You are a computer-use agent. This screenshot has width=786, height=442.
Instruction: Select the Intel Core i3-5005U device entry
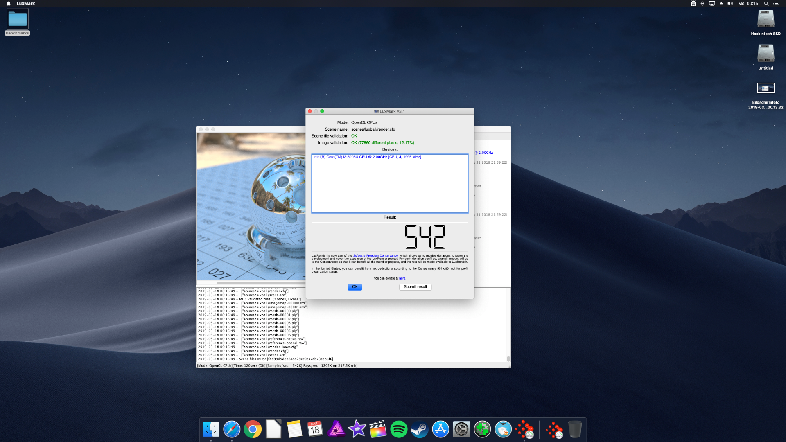click(x=367, y=157)
